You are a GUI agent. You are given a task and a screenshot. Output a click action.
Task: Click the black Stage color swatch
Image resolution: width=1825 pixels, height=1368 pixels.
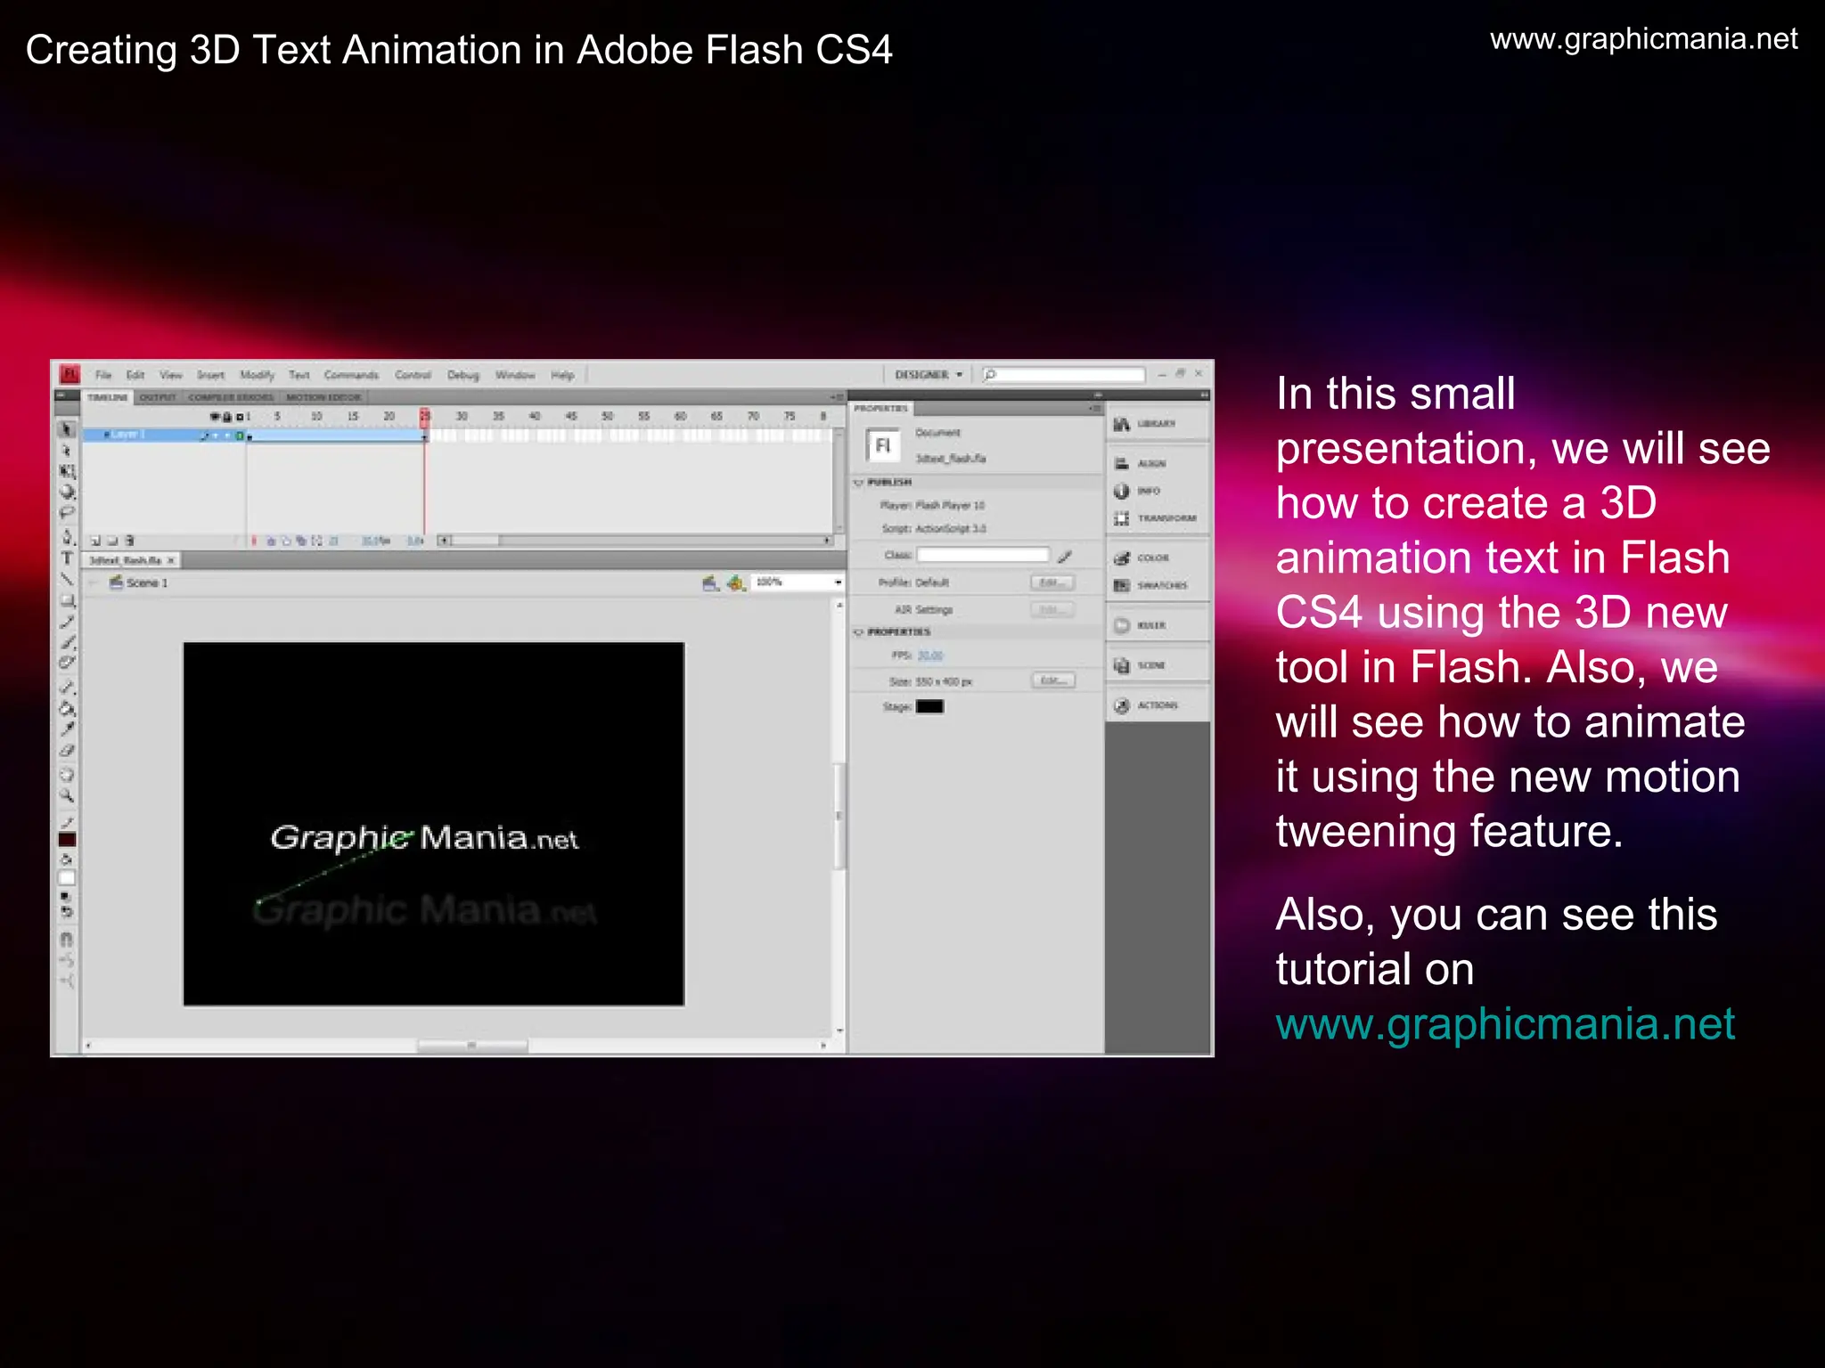(929, 707)
